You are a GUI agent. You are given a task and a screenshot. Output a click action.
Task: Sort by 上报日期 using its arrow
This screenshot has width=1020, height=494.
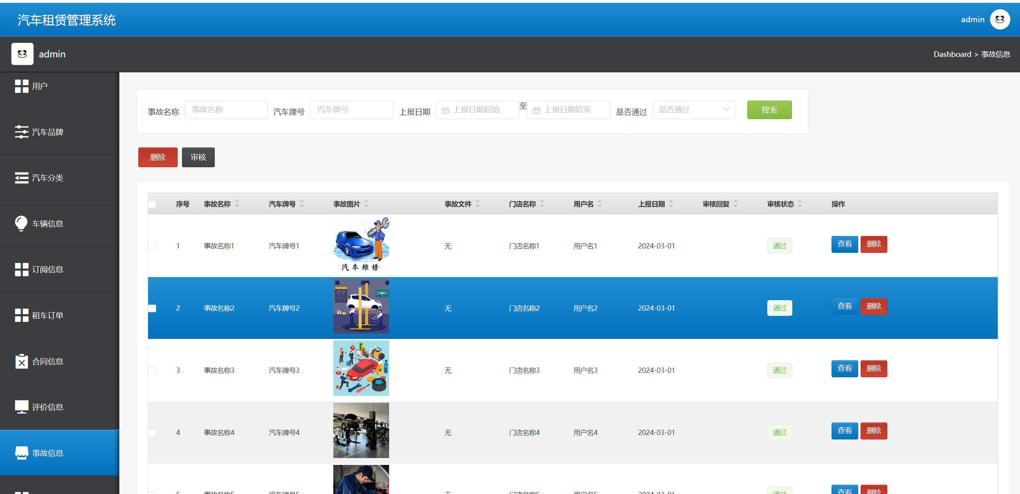coord(671,204)
